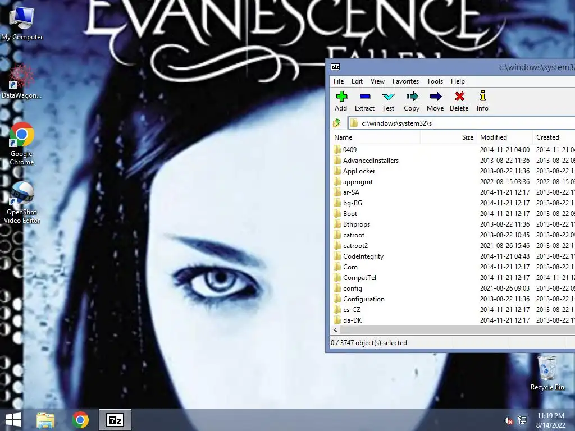Click the network tray icon
Viewport: 575px width, 431px height.
click(522, 420)
